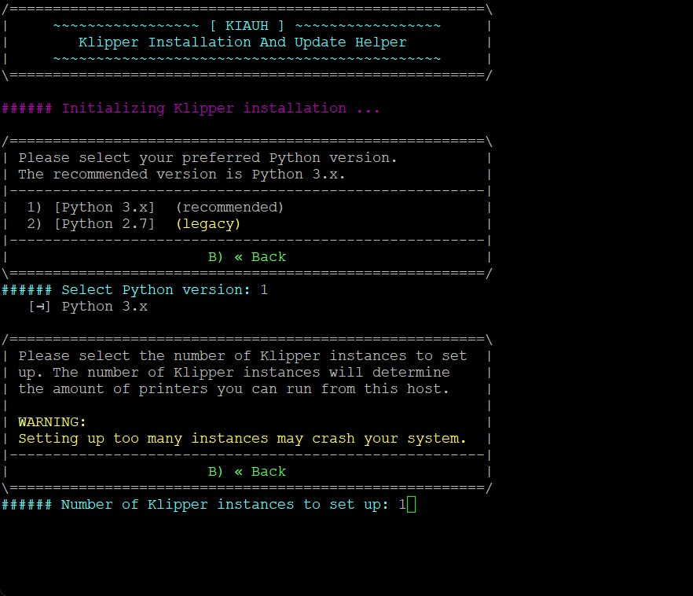Click 'Please select the number of Klipper instances' line
Image resolution: width=693 pixels, height=596 pixels.
click(243, 356)
